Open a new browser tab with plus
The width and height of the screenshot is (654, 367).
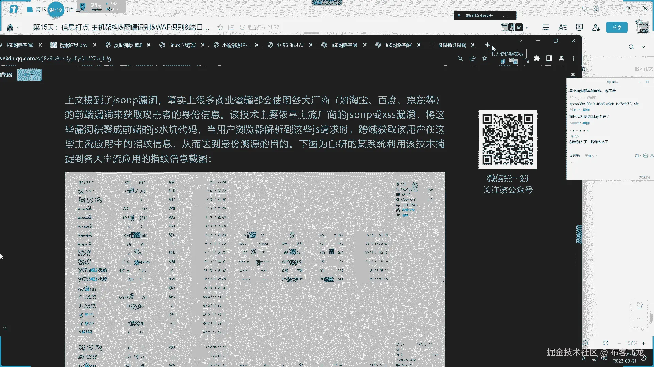click(487, 45)
